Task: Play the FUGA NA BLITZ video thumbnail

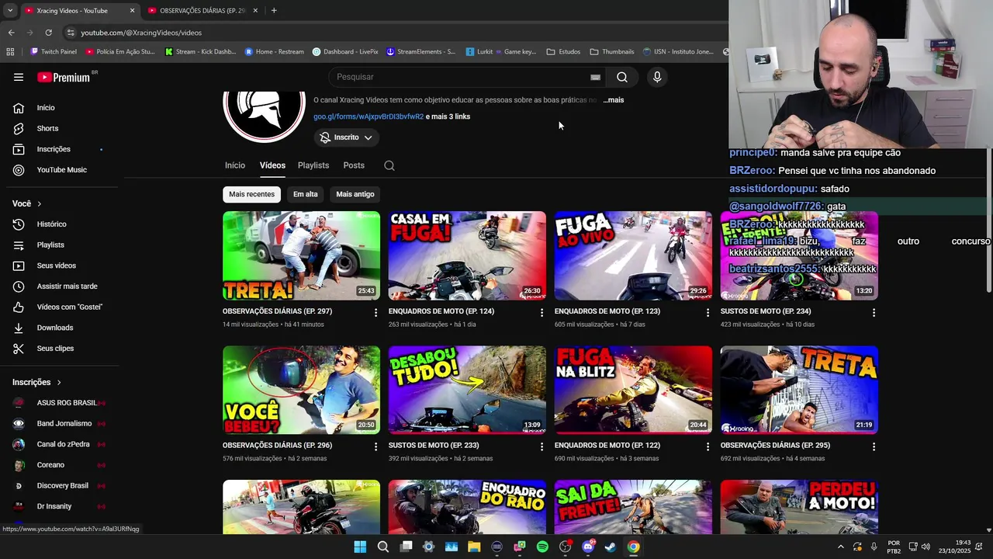Action: coord(633,390)
